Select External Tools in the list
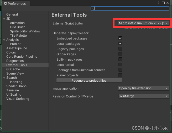Viewport: 172px width, 133px height. coord(25,65)
